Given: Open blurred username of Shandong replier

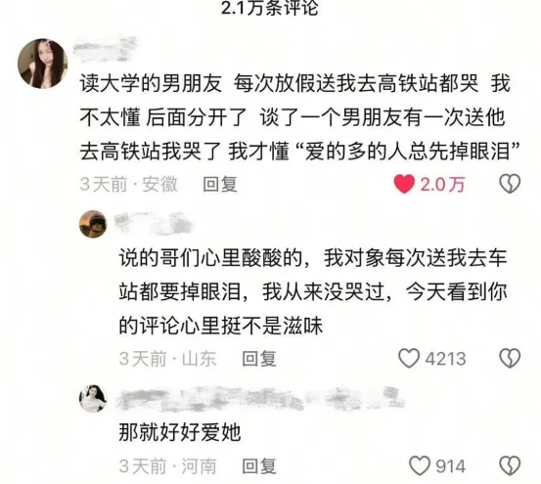Looking at the screenshot, I should coord(153,223).
